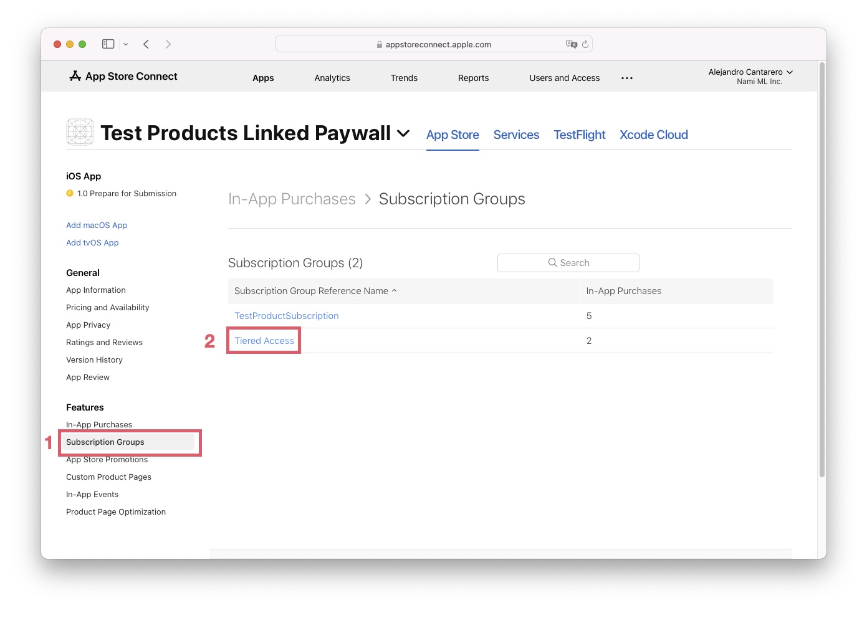Open 1.0 Prepare for Submission version
The height and width of the screenshot is (623, 862).
pos(127,194)
